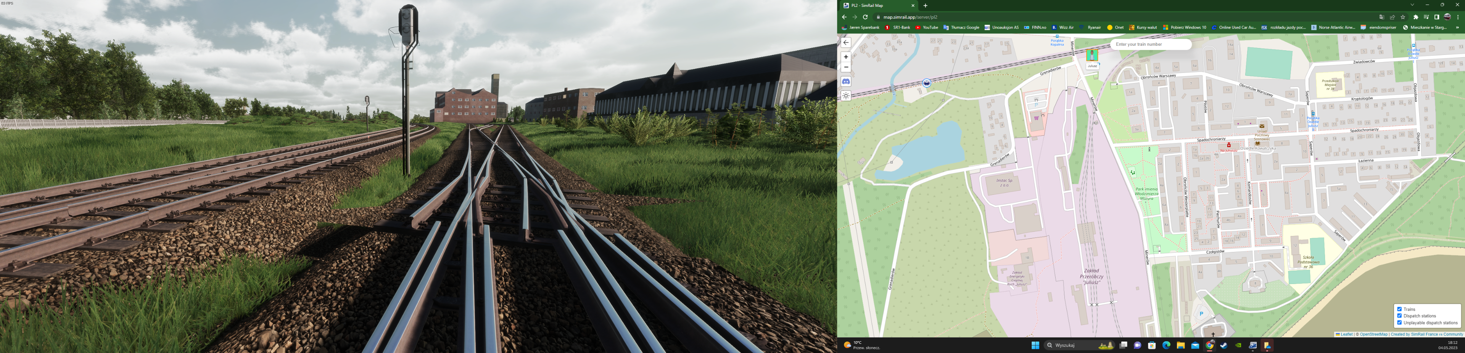1465x353 pixels.
Task: Open the Discord link on the map
Action: click(x=846, y=81)
